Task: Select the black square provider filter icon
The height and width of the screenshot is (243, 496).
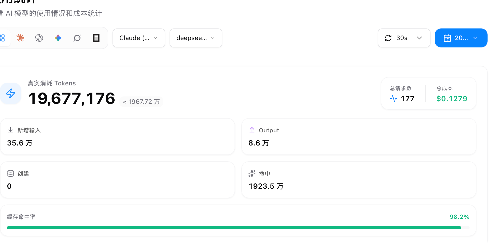Action: tap(96, 38)
